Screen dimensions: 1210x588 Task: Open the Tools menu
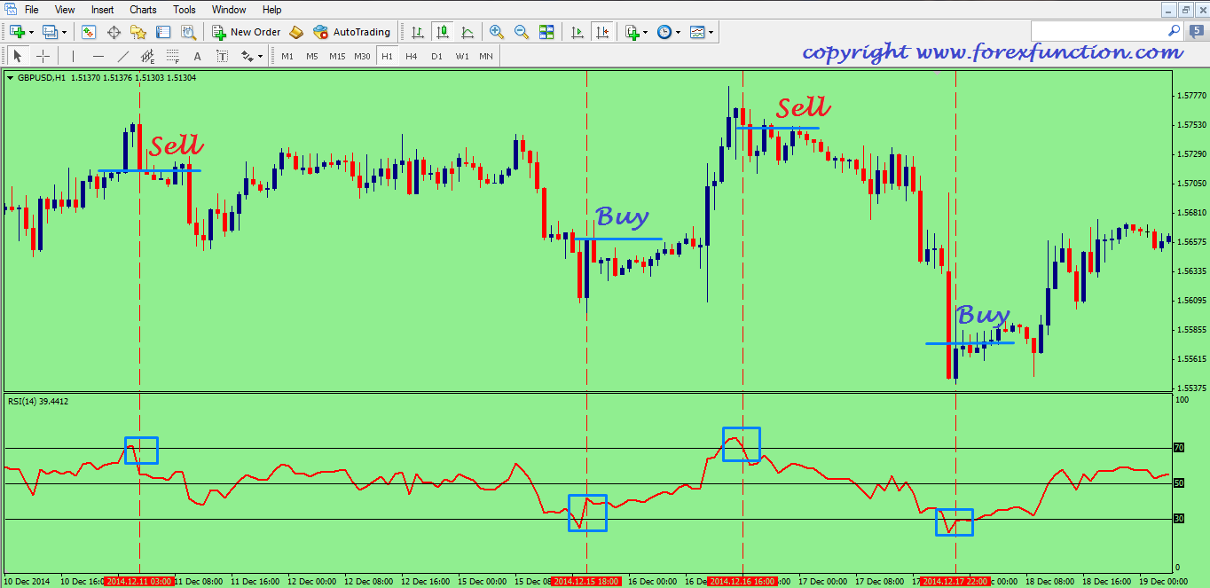pos(184,10)
